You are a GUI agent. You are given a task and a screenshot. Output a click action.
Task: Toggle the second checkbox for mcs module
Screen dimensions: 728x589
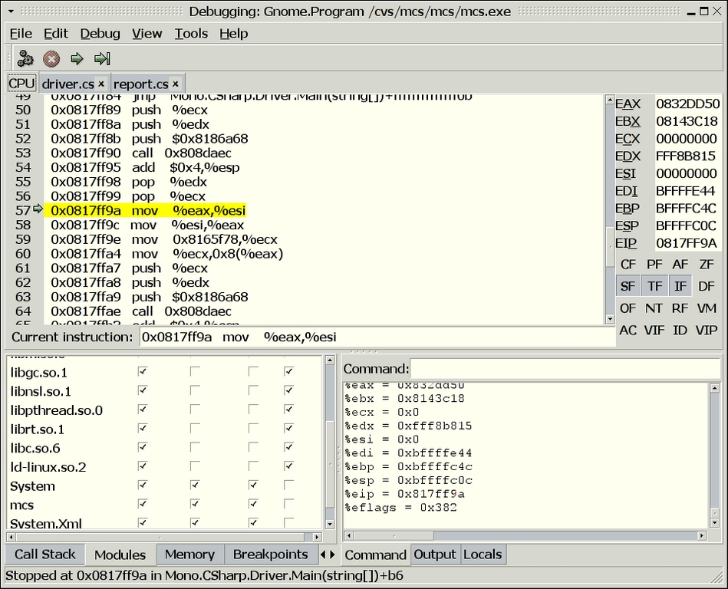195,505
